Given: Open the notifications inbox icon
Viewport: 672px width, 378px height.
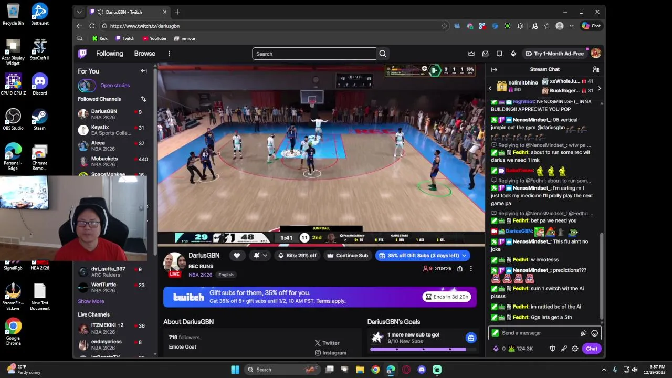Looking at the screenshot, I should 486,54.
